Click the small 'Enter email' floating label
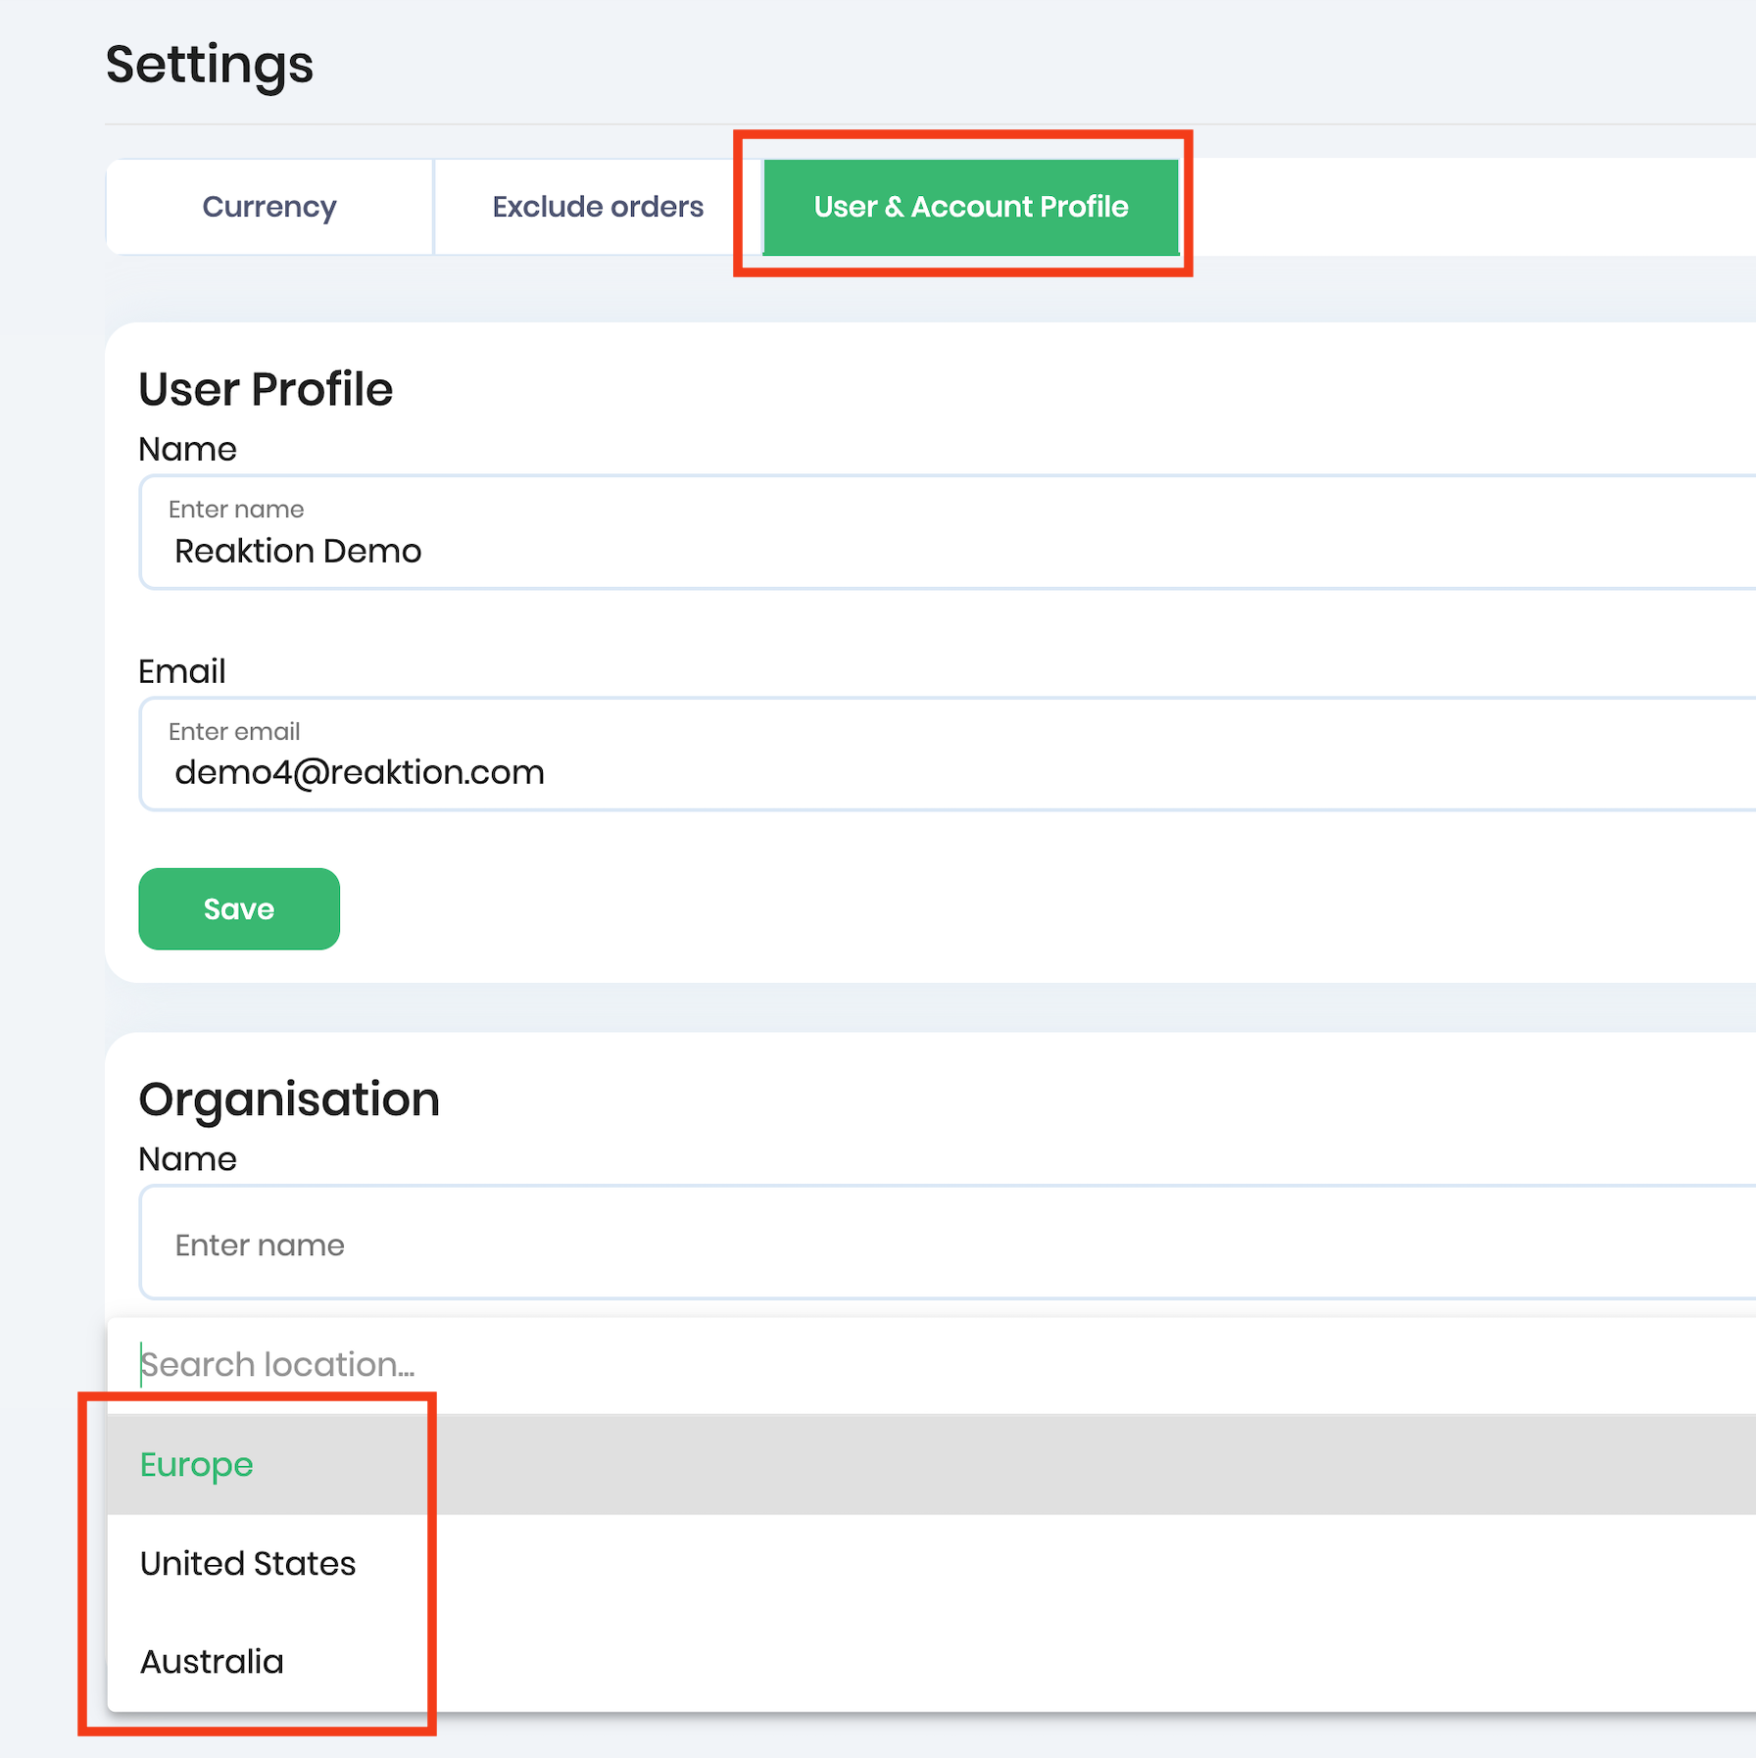The image size is (1756, 1758). coord(234,731)
